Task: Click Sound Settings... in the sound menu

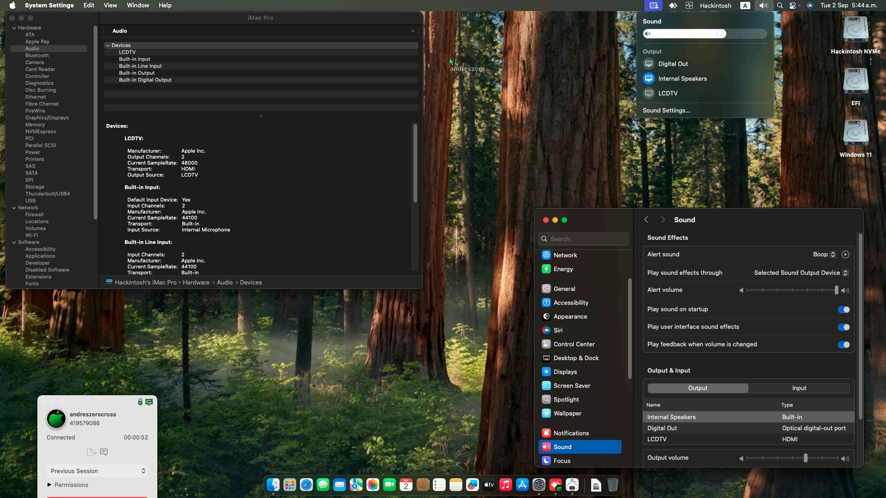Action: point(666,111)
